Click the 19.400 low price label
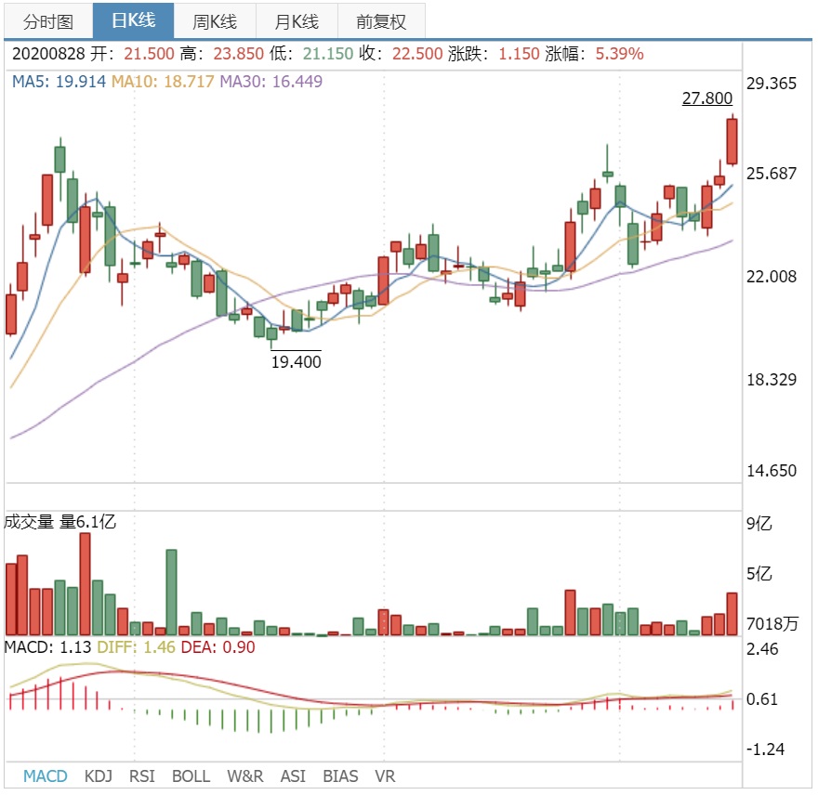The width and height of the screenshot is (818, 795). click(x=296, y=362)
